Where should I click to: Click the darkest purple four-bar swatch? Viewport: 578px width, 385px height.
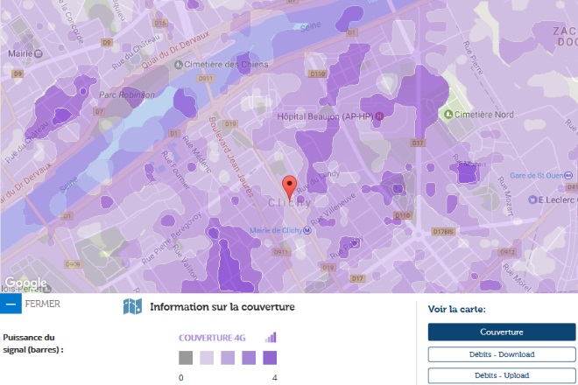(270, 358)
